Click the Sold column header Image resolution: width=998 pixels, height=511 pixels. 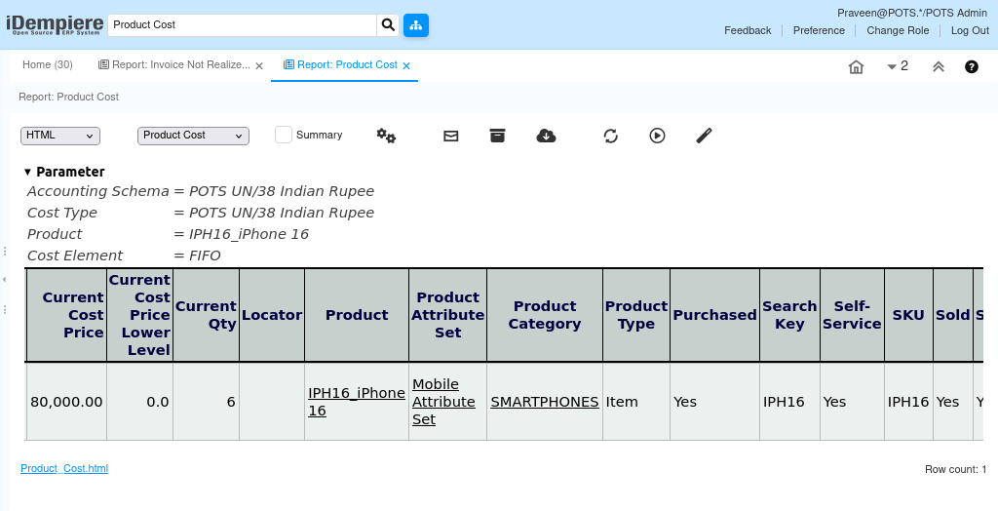pyautogui.click(x=953, y=315)
